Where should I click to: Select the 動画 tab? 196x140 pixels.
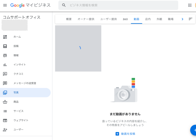[136, 19]
